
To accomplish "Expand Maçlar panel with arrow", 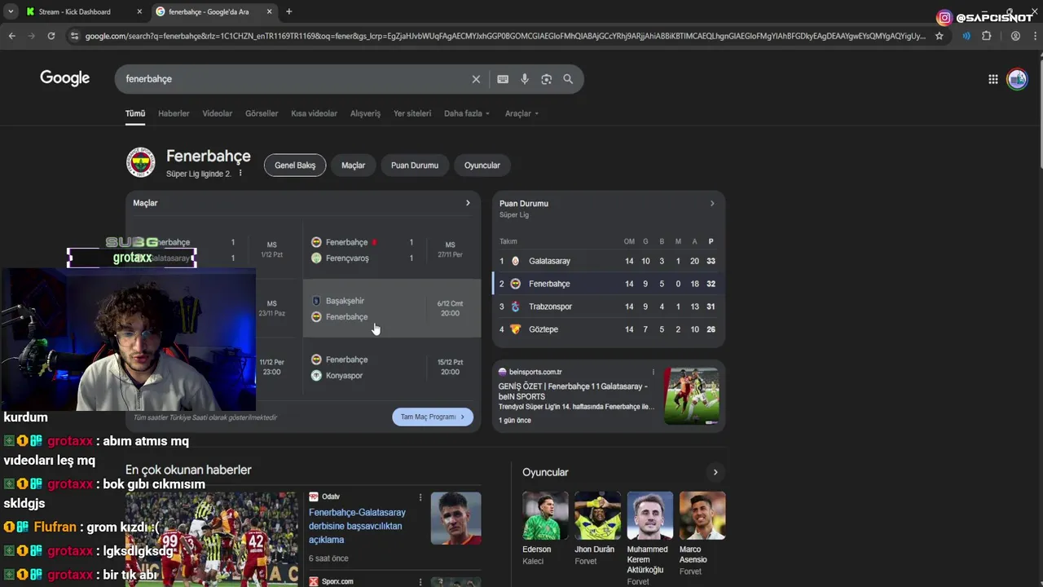I will click(x=468, y=203).
